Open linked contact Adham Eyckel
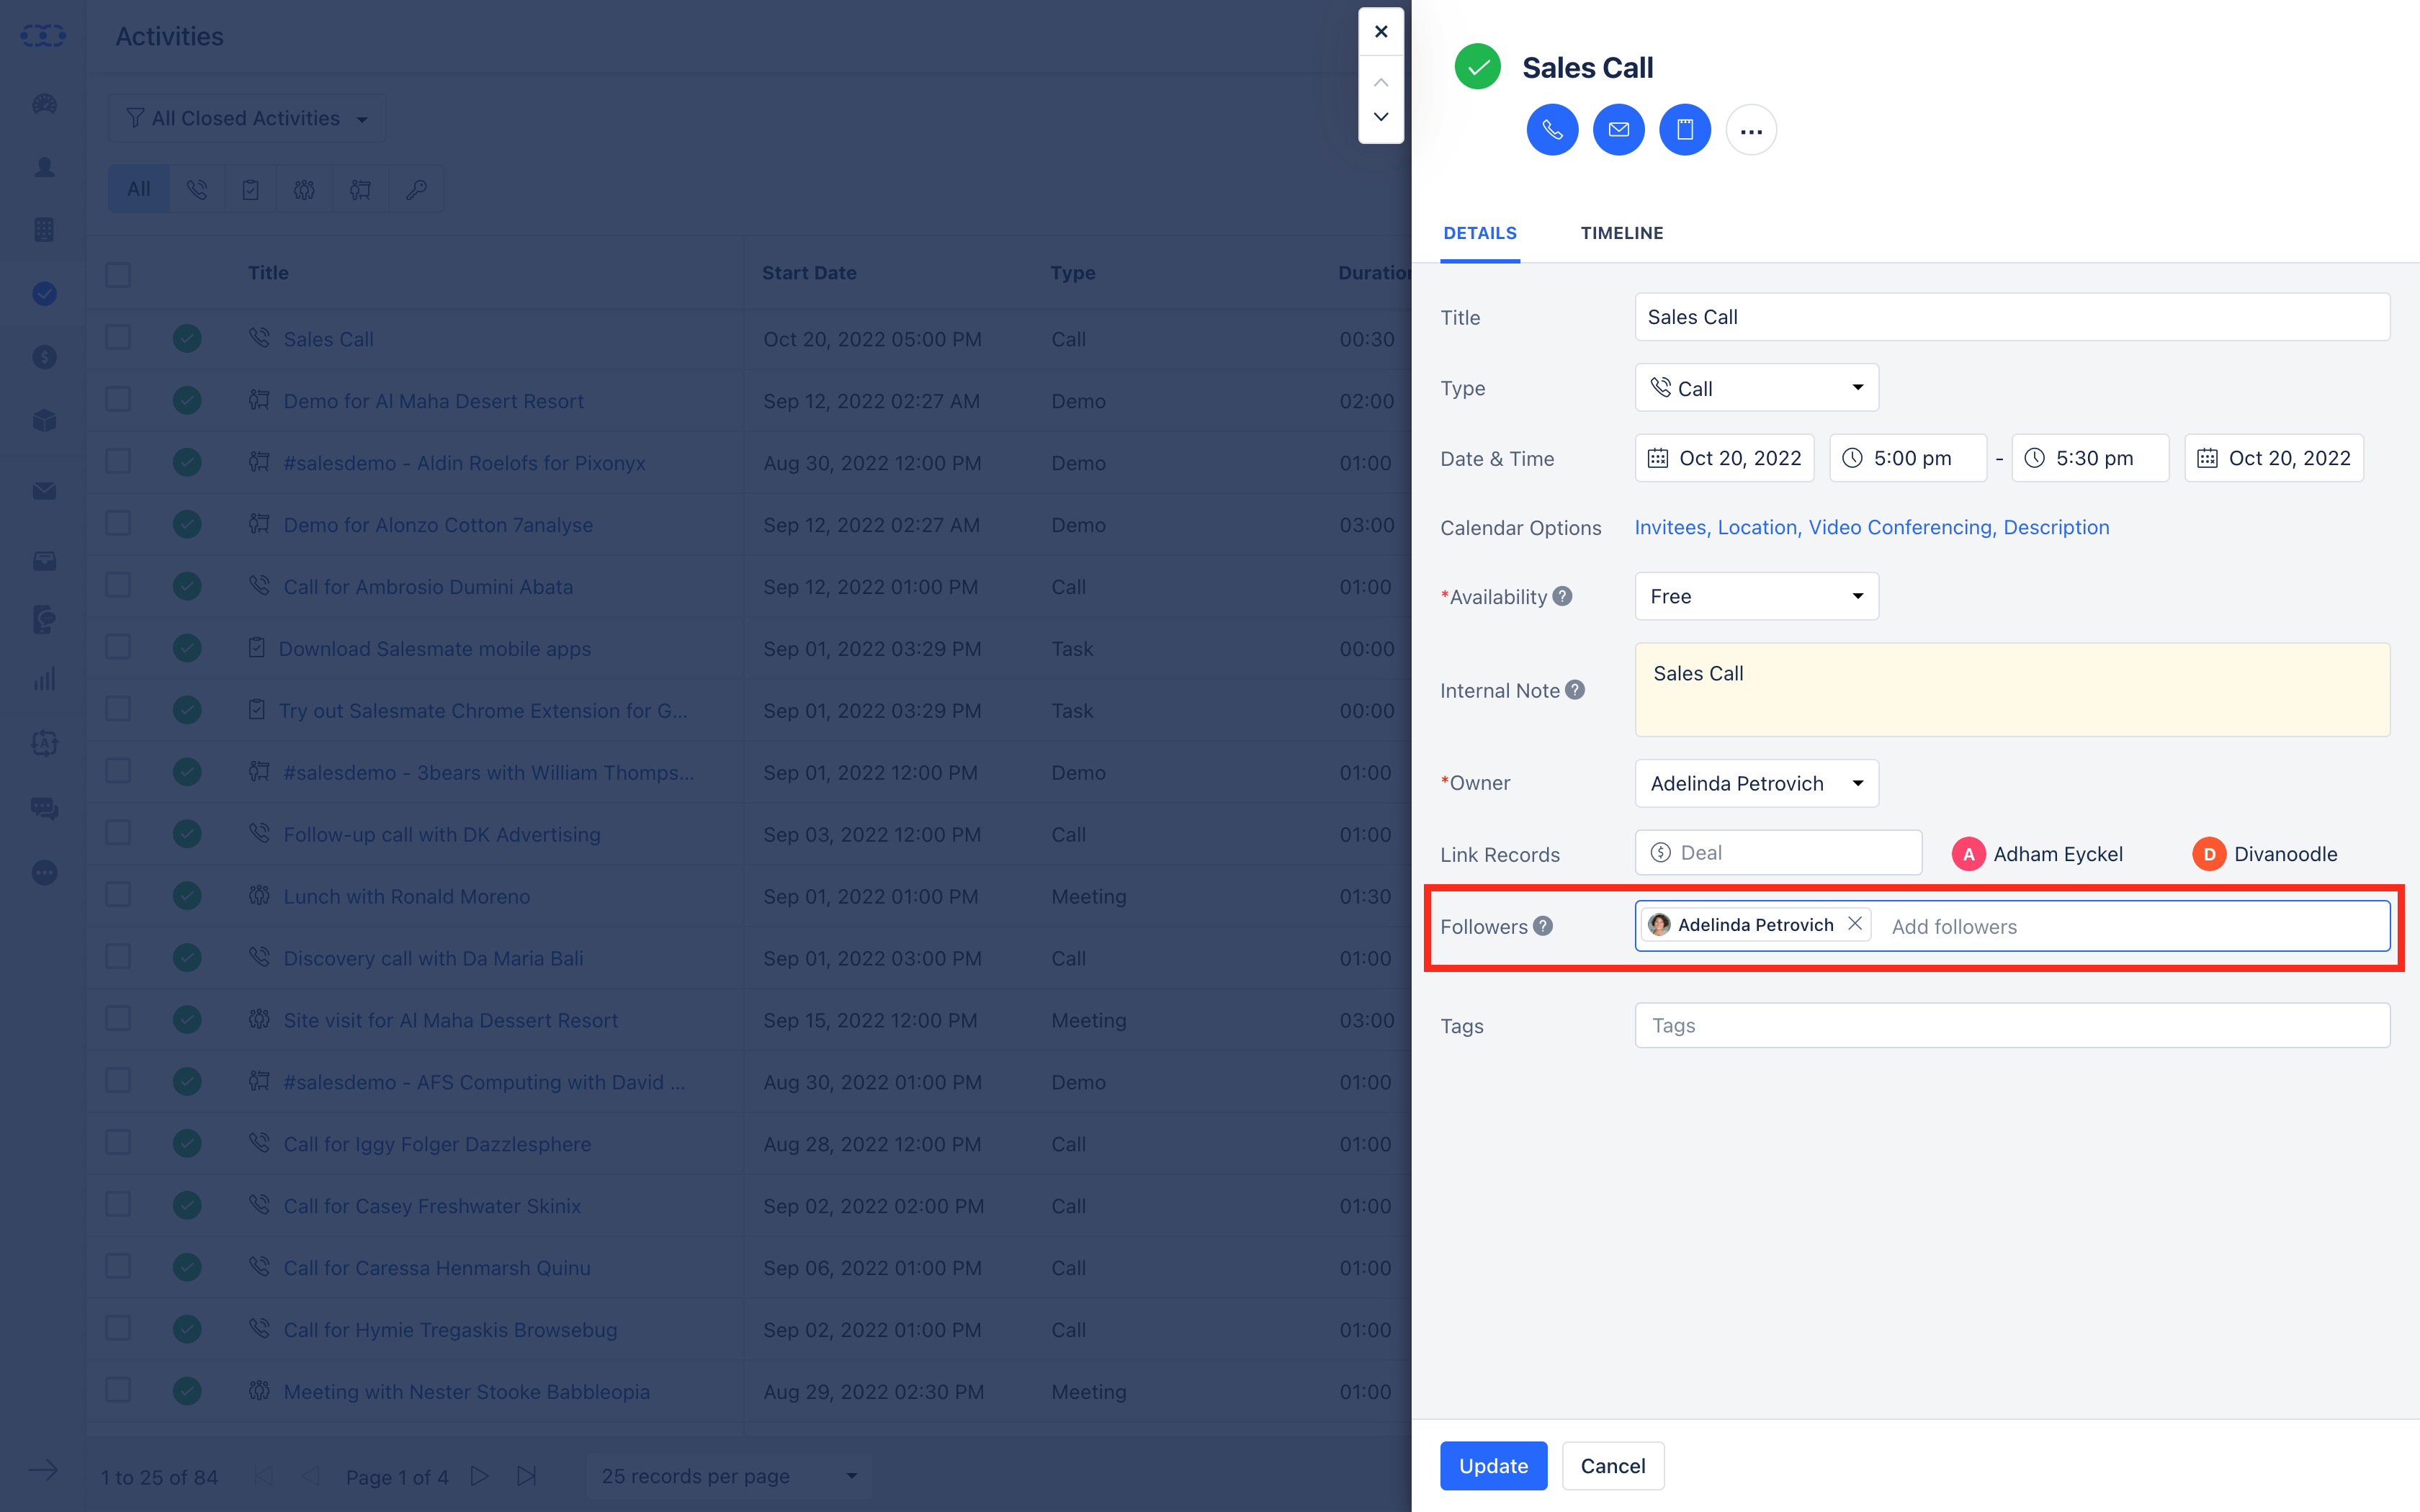Screen dimensions: 2420x1512 tap(2037, 854)
